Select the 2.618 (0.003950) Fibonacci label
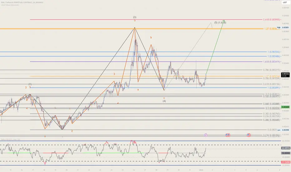The width and height of the screenshot is (291, 172). point(271,19)
